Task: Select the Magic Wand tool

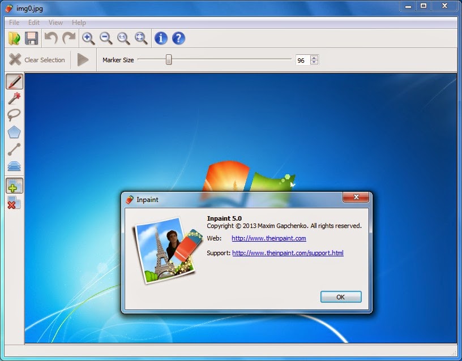Action: pyautogui.click(x=14, y=98)
